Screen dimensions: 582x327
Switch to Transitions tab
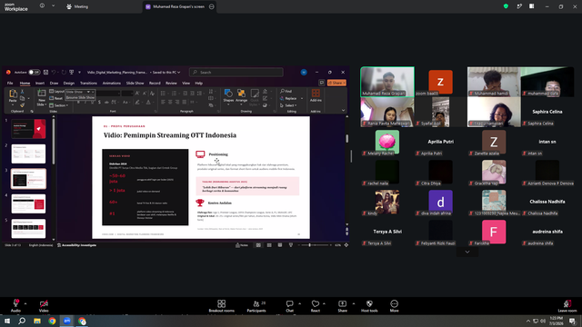(88, 83)
